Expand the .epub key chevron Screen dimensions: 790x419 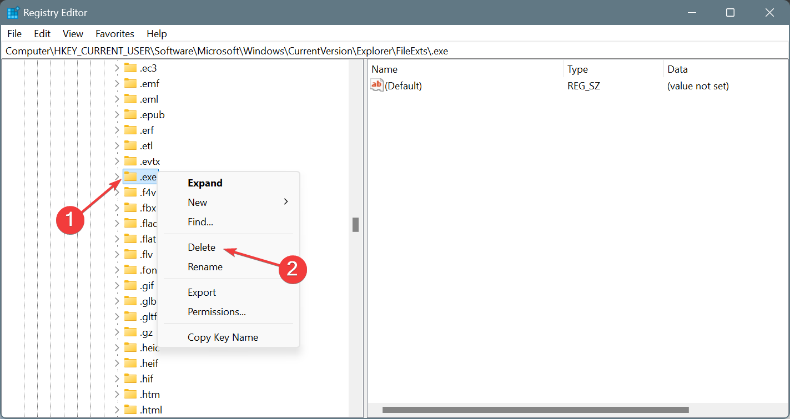click(x=117, y=114)
